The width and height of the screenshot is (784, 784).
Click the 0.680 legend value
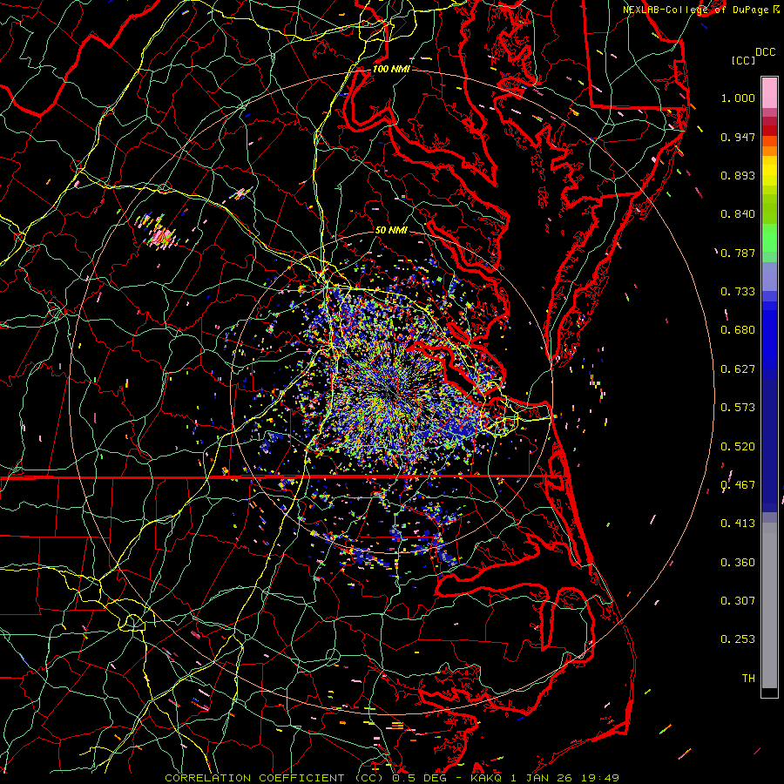click(738, 330)
